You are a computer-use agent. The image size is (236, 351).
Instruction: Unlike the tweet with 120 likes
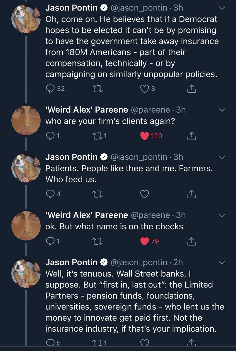(x=145, y=136)
